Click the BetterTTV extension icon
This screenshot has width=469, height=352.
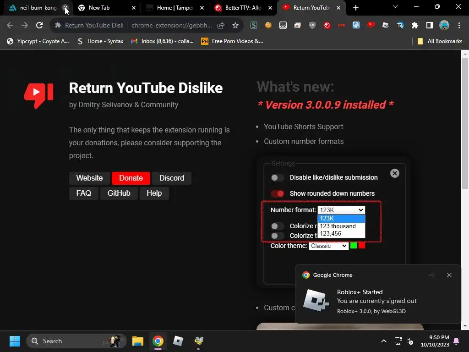point(327,26)
